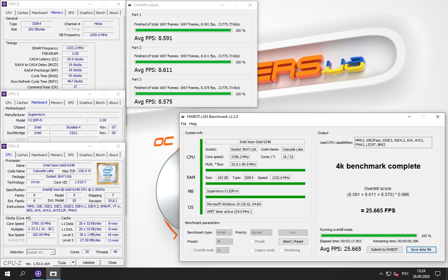The image size is (448, 280).
Task: Switch to Caches tab in bottom CPU-Z window
Action: [x=22, y=155]
